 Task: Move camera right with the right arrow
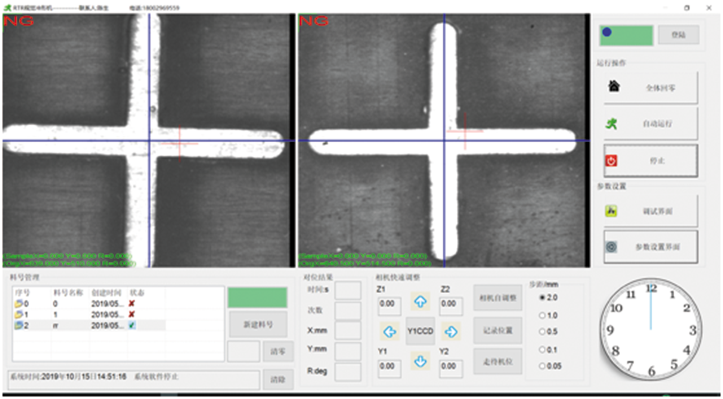[x=451, y=331]
